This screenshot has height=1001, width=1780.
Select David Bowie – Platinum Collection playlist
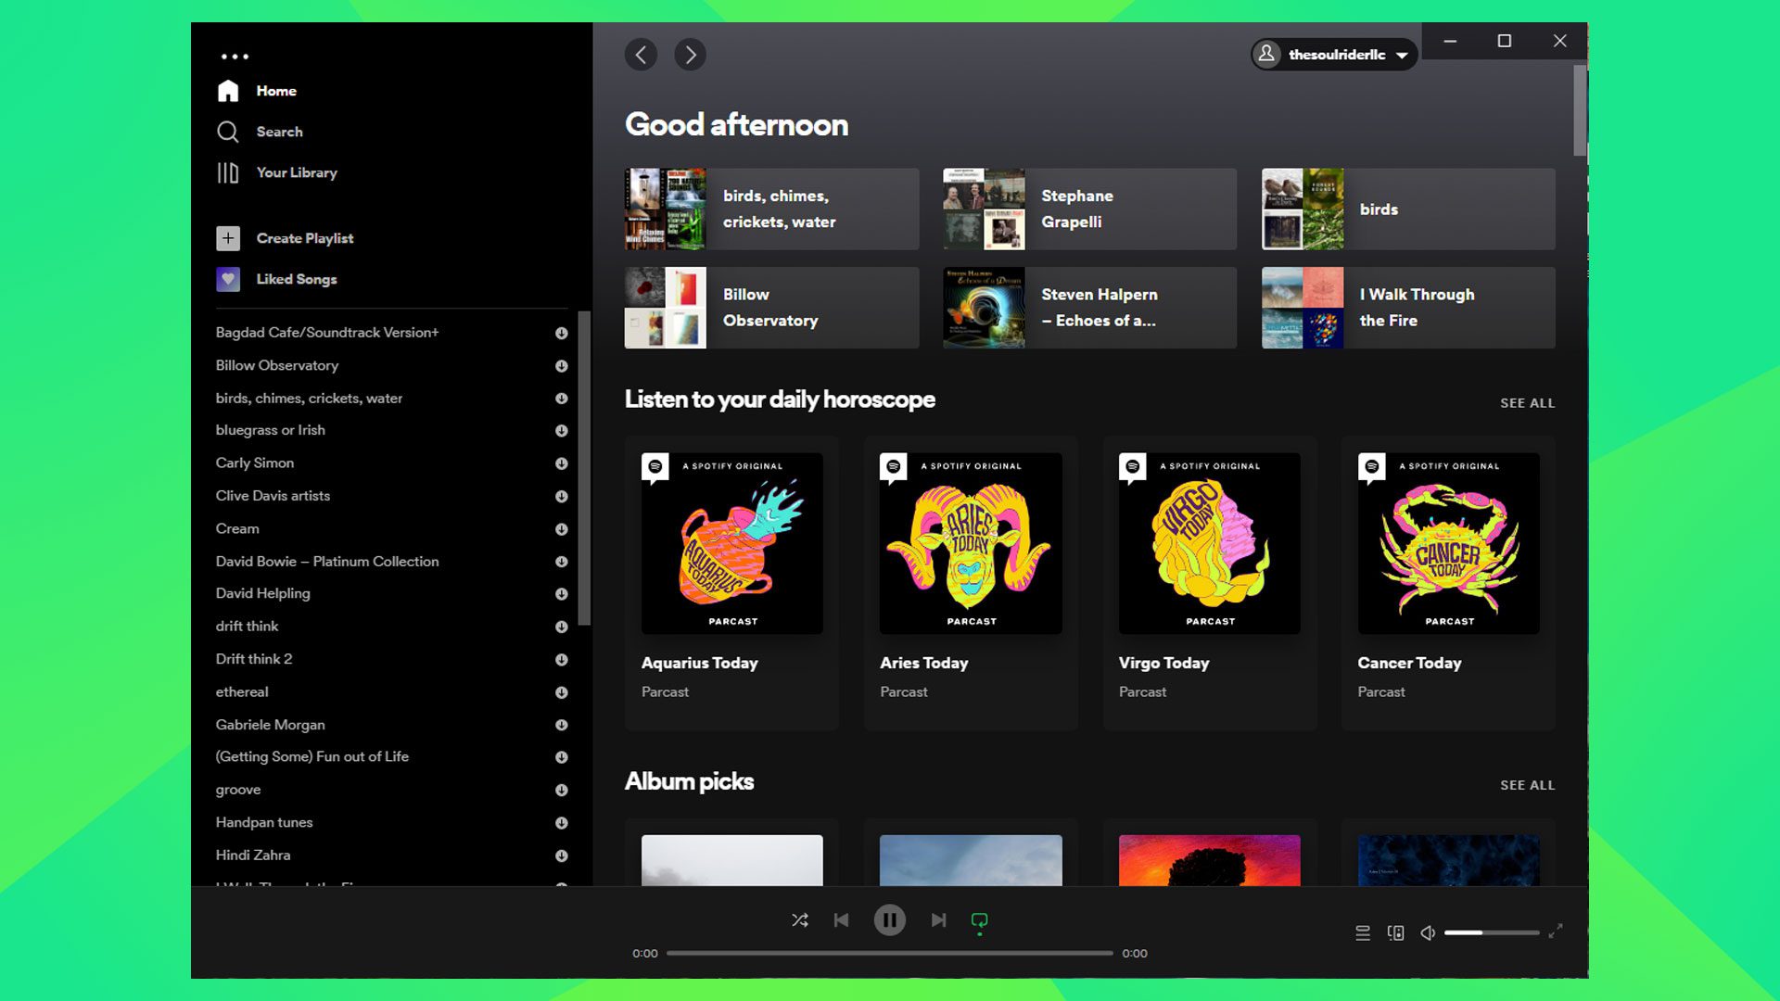pyautogui.click(x=327, y=562)
